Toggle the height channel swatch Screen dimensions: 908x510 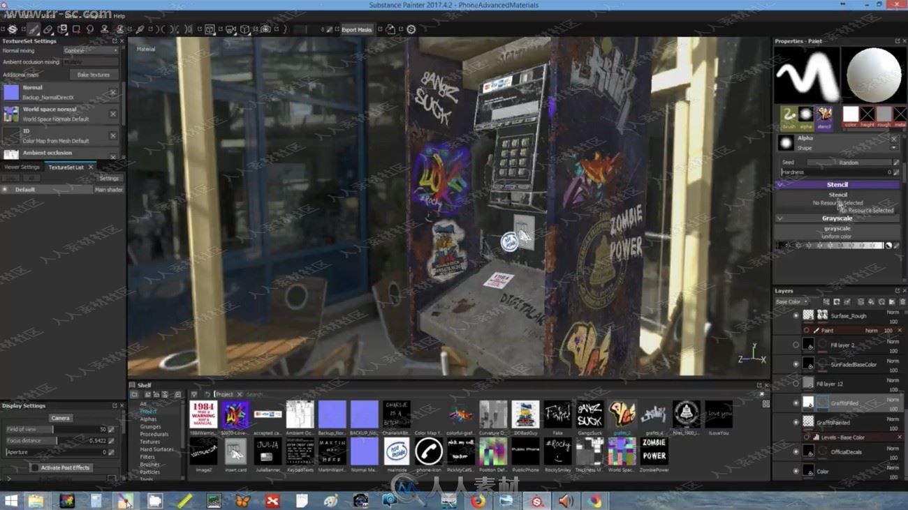[x=867, y=117]
